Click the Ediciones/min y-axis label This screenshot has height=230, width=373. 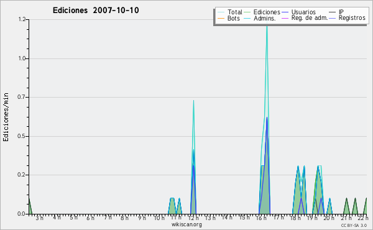(x=6, y=117)
